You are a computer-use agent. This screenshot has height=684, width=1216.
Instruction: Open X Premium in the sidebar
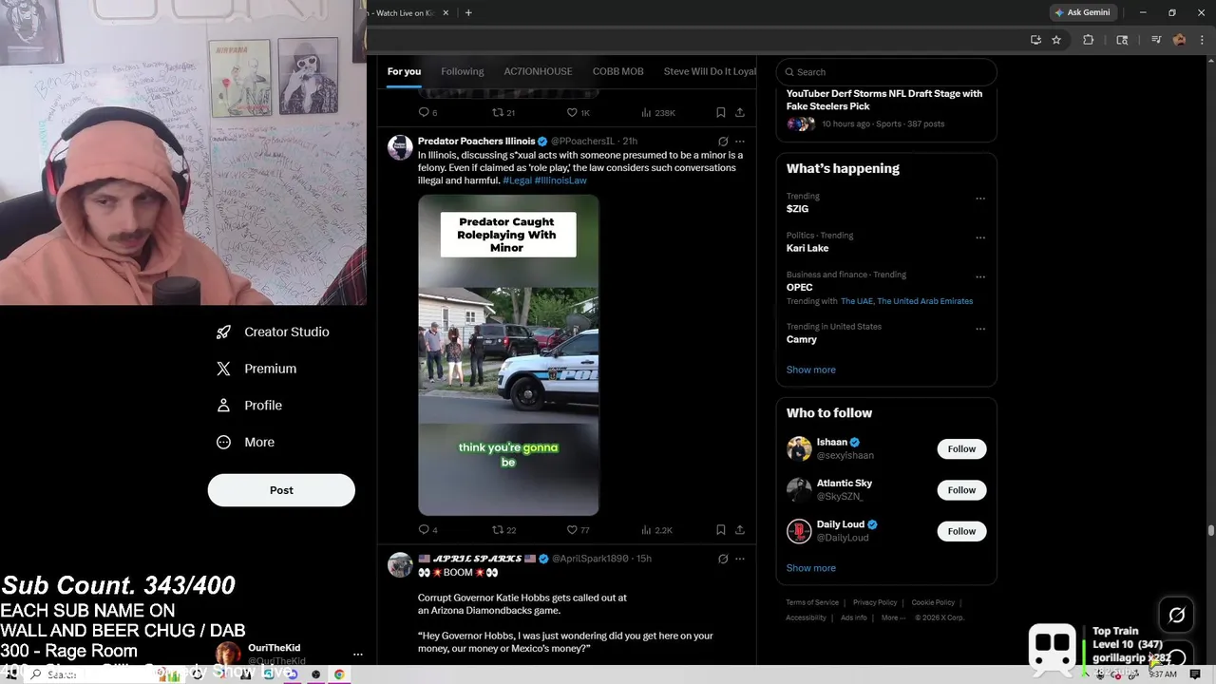click(x=256, y=369)
